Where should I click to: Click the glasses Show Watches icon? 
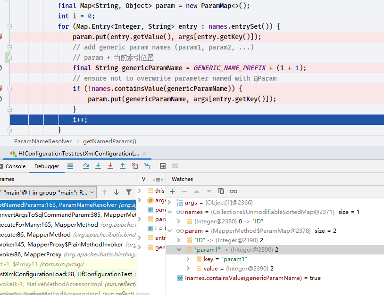point(234,191)
